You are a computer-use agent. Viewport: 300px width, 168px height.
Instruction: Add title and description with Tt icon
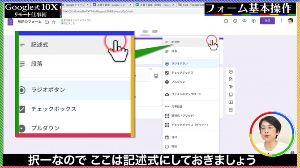[x=231, y=87]
